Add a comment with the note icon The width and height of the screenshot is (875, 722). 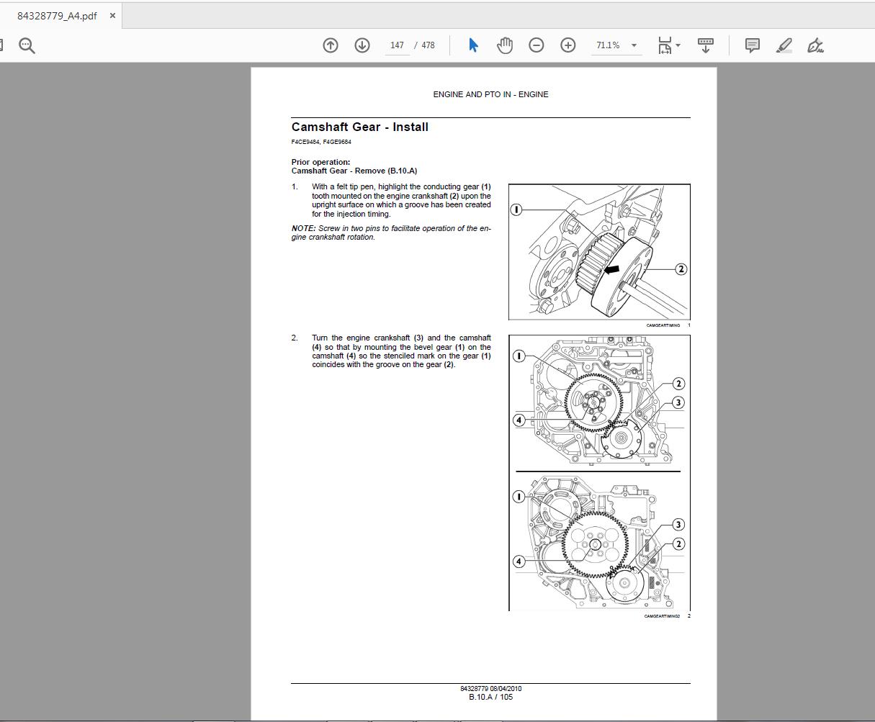(x=752, y=45)
